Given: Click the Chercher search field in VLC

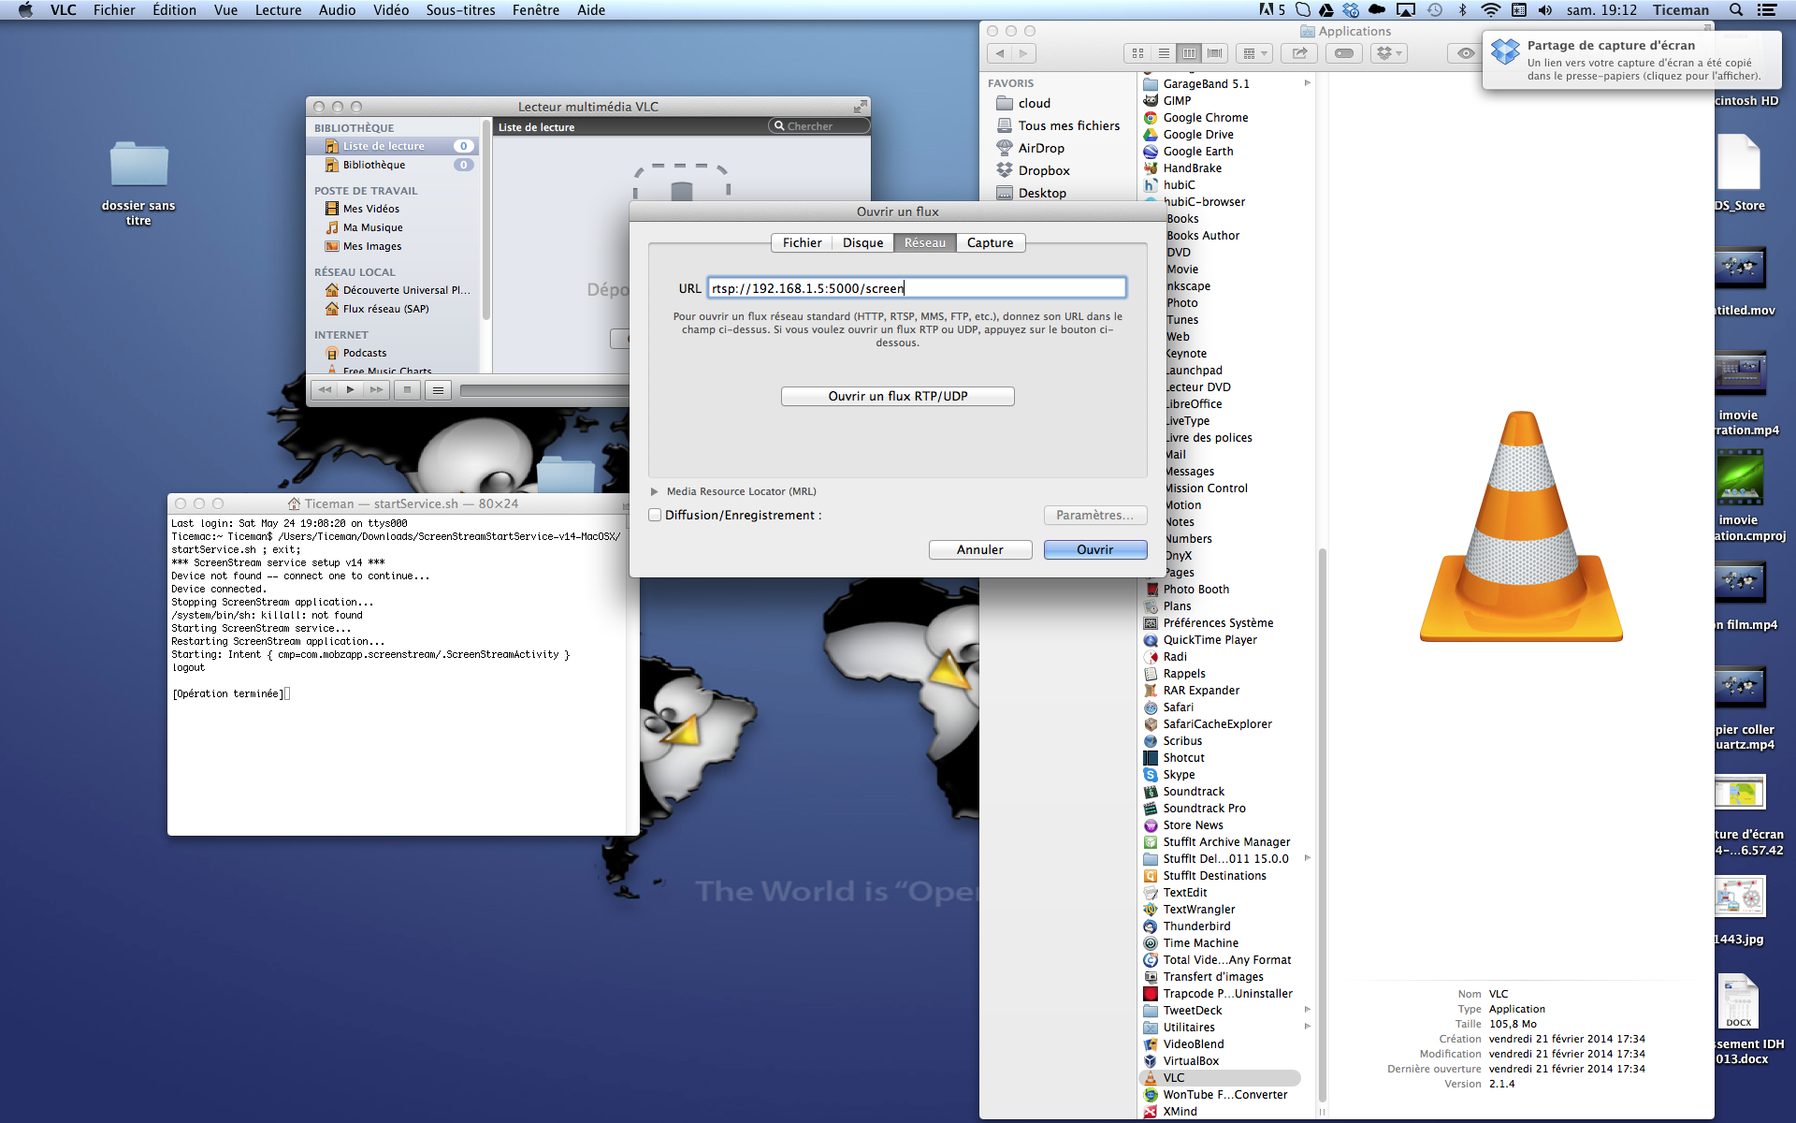Looking at the screenshot, I should click(819, 126).
